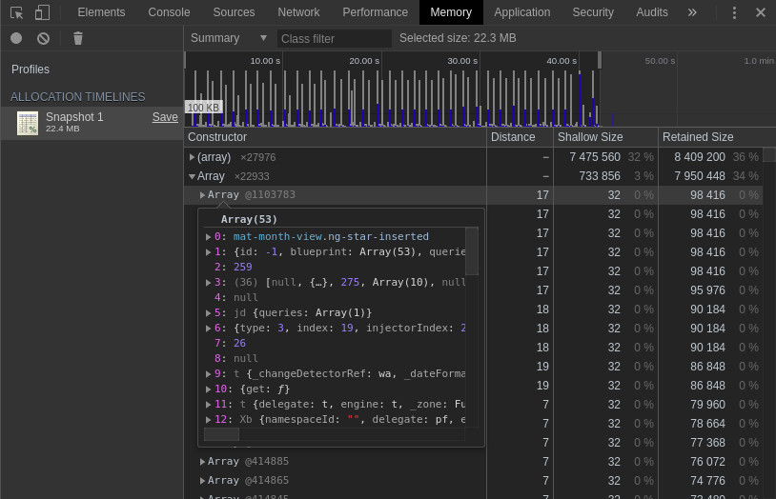
Task: Click the clear all profiles icon
Action: tap(43, 38)
